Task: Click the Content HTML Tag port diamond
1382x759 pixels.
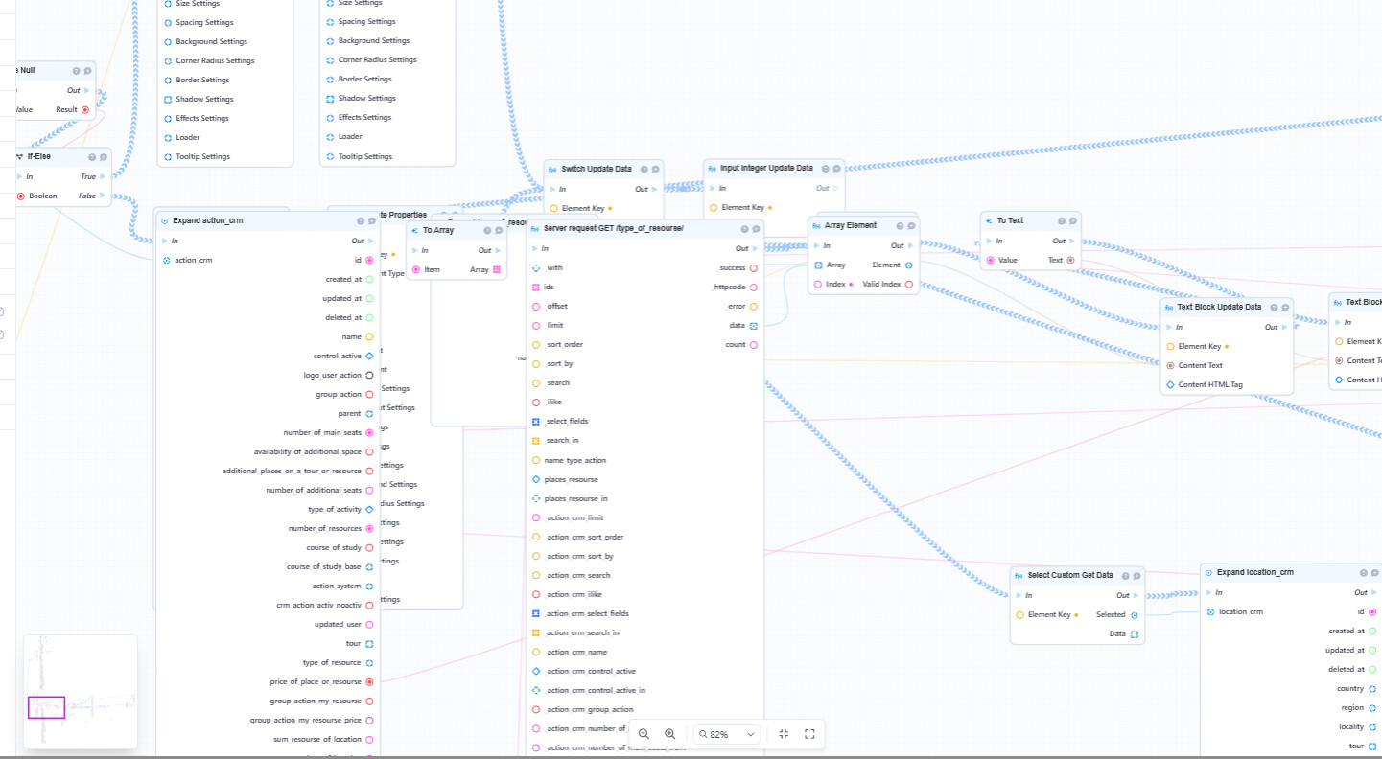Action: click(1170, 384)
